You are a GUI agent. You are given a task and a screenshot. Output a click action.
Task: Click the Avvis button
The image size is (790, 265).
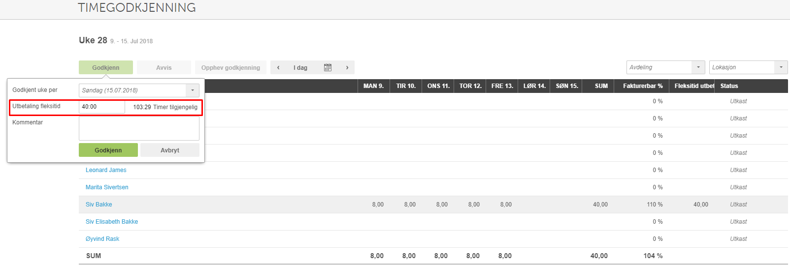164,67
